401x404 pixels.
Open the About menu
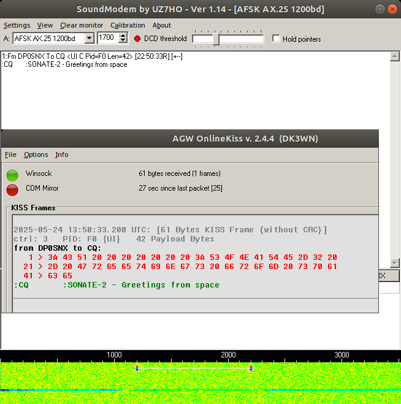pyautogui.click(x=162, y=25)
